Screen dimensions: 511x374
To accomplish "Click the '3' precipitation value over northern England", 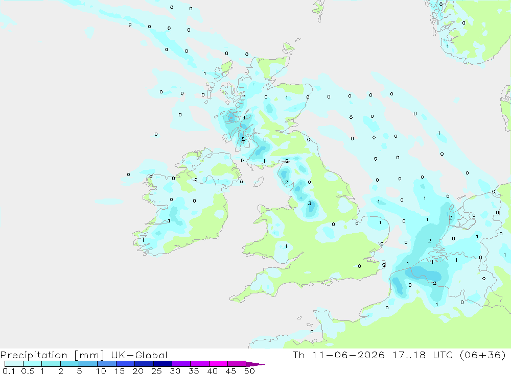I will point(310,204).
